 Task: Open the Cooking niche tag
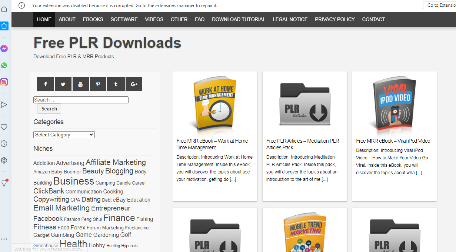(x=113, y=192)
